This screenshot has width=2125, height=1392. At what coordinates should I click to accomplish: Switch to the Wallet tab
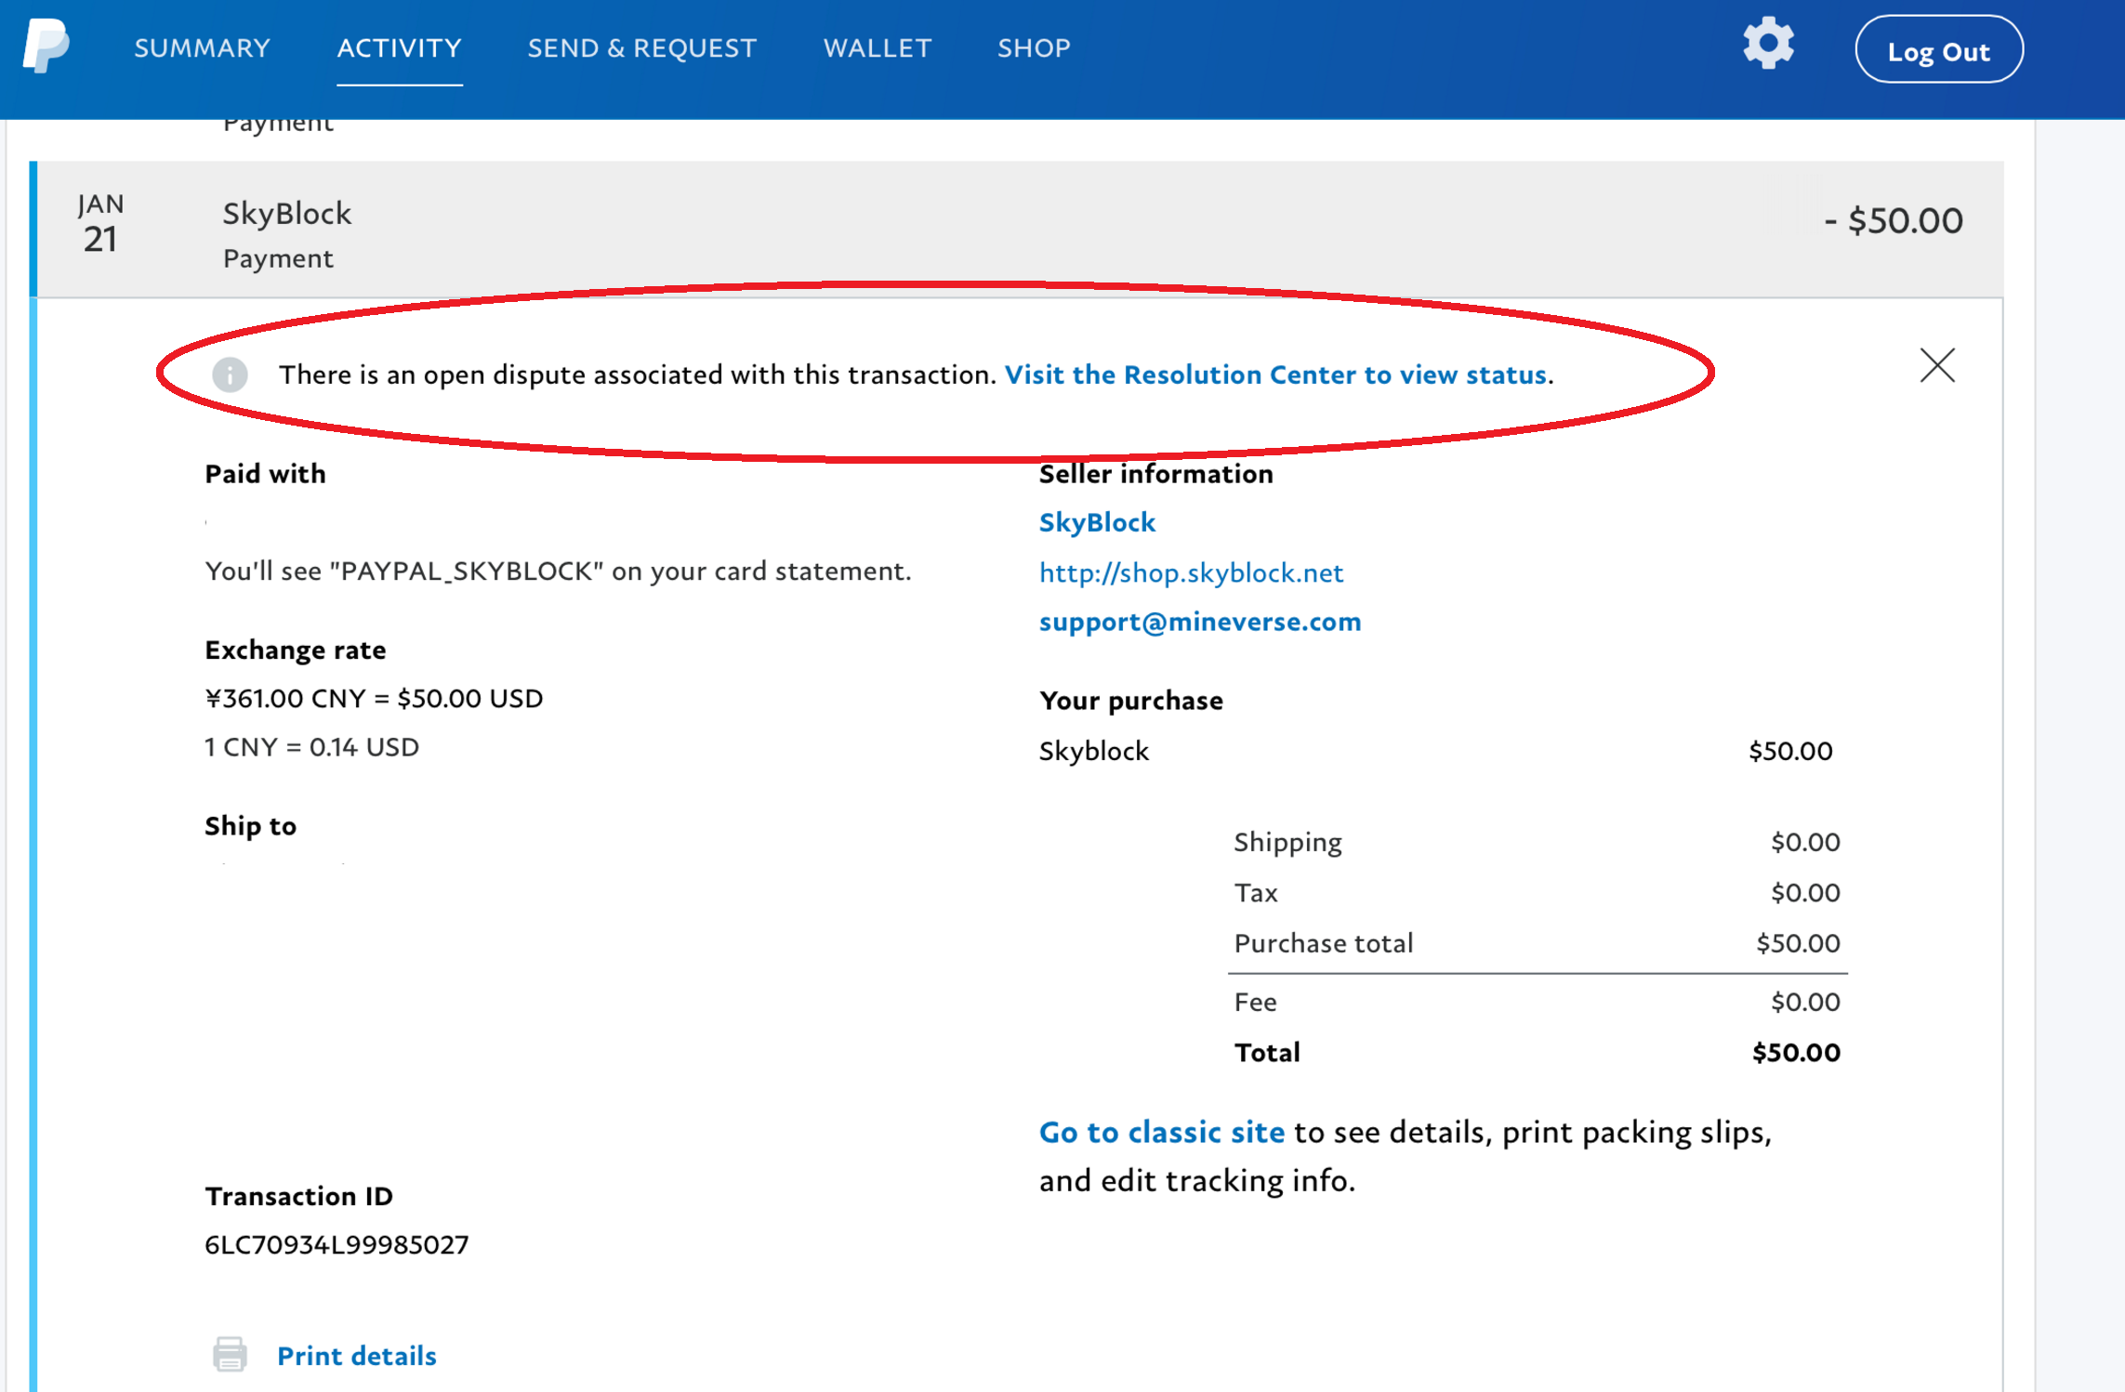pyautogui.click(x=878, y=48)
